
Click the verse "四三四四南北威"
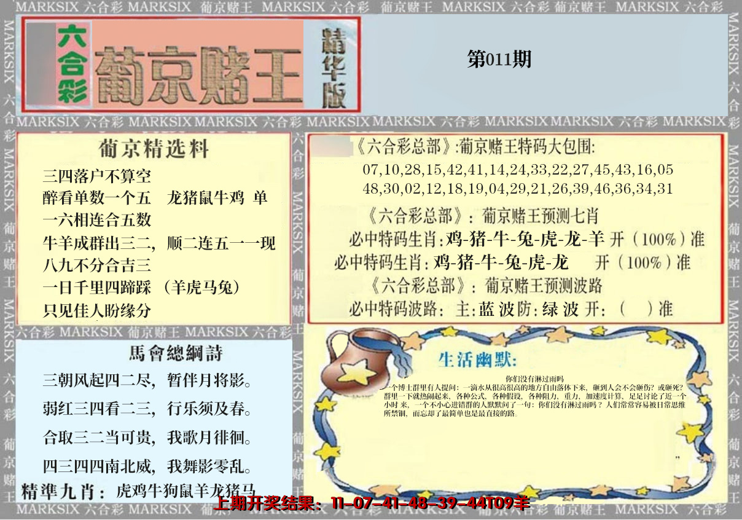[96, 467]
